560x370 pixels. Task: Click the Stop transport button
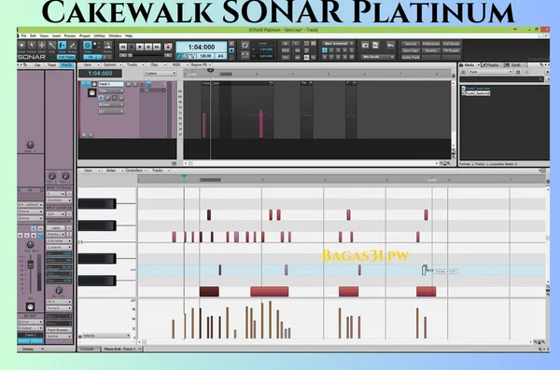click(132, 47)
